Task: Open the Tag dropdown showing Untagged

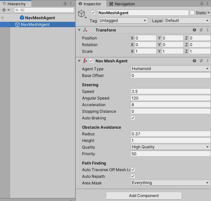Action: point(123,21)
